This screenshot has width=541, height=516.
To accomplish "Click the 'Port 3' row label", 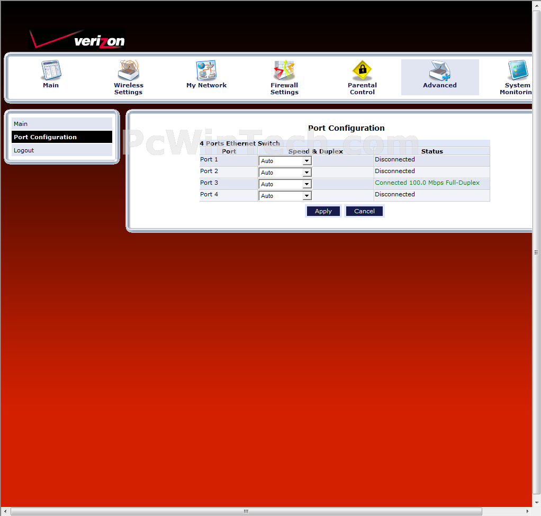I will [209, 183].
